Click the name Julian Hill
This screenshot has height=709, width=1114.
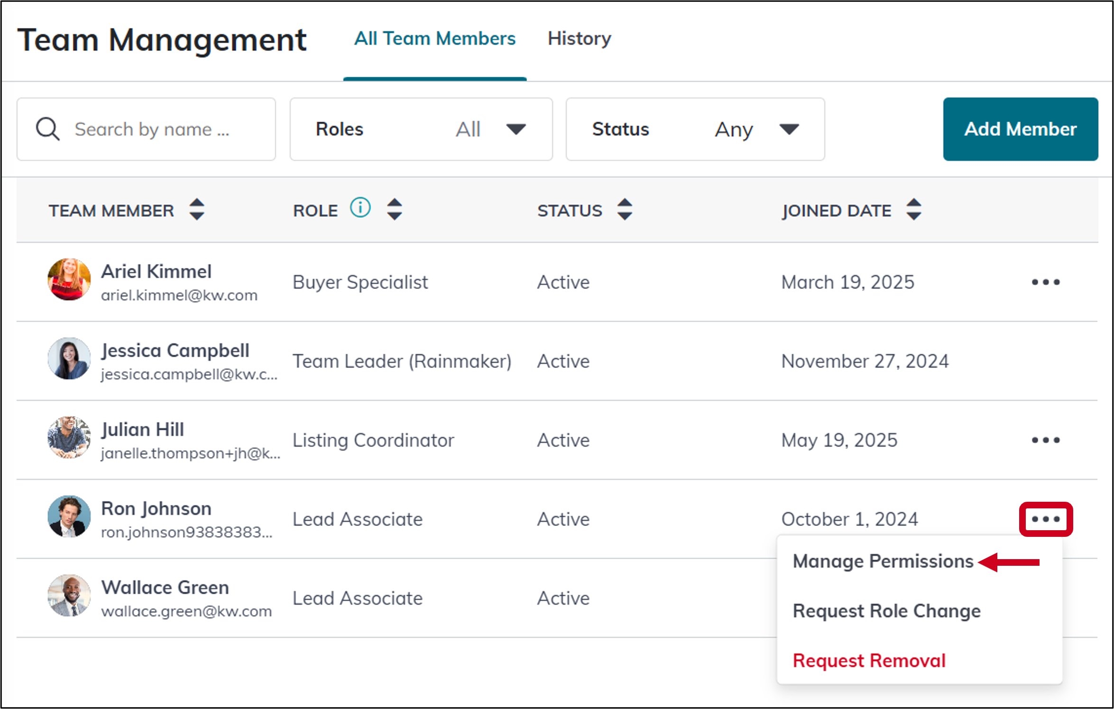(142, 430)
